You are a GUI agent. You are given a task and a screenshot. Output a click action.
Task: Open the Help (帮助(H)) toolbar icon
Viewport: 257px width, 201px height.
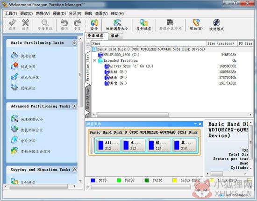click(196, 22)
